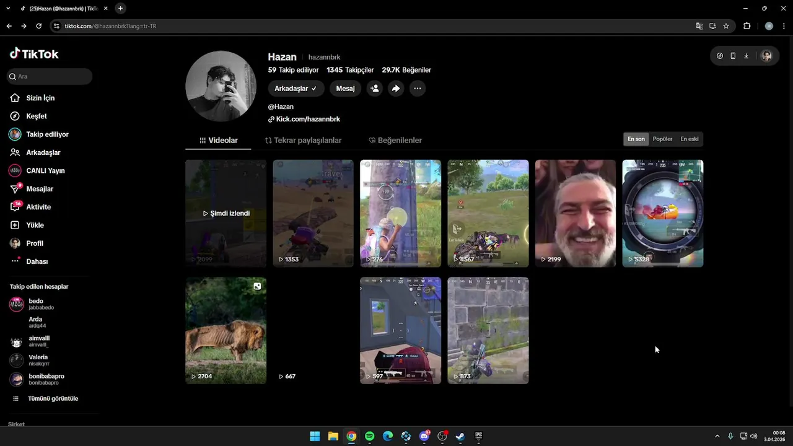The image size is (793, 446).
Task: Switch to Videolar tab
Action: tap(219, 140)
